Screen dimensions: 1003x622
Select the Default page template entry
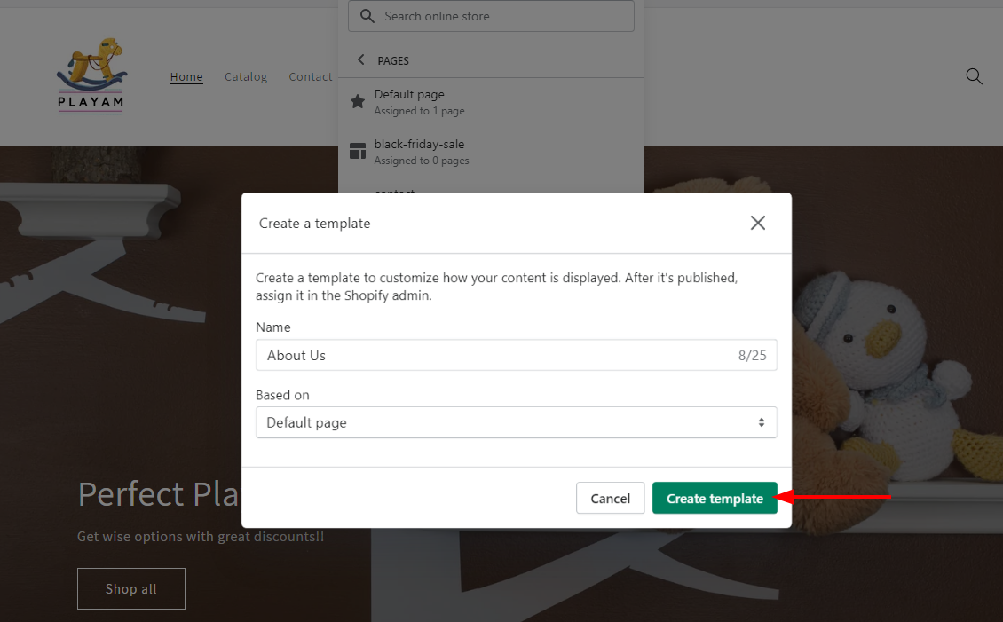[409, 100]
